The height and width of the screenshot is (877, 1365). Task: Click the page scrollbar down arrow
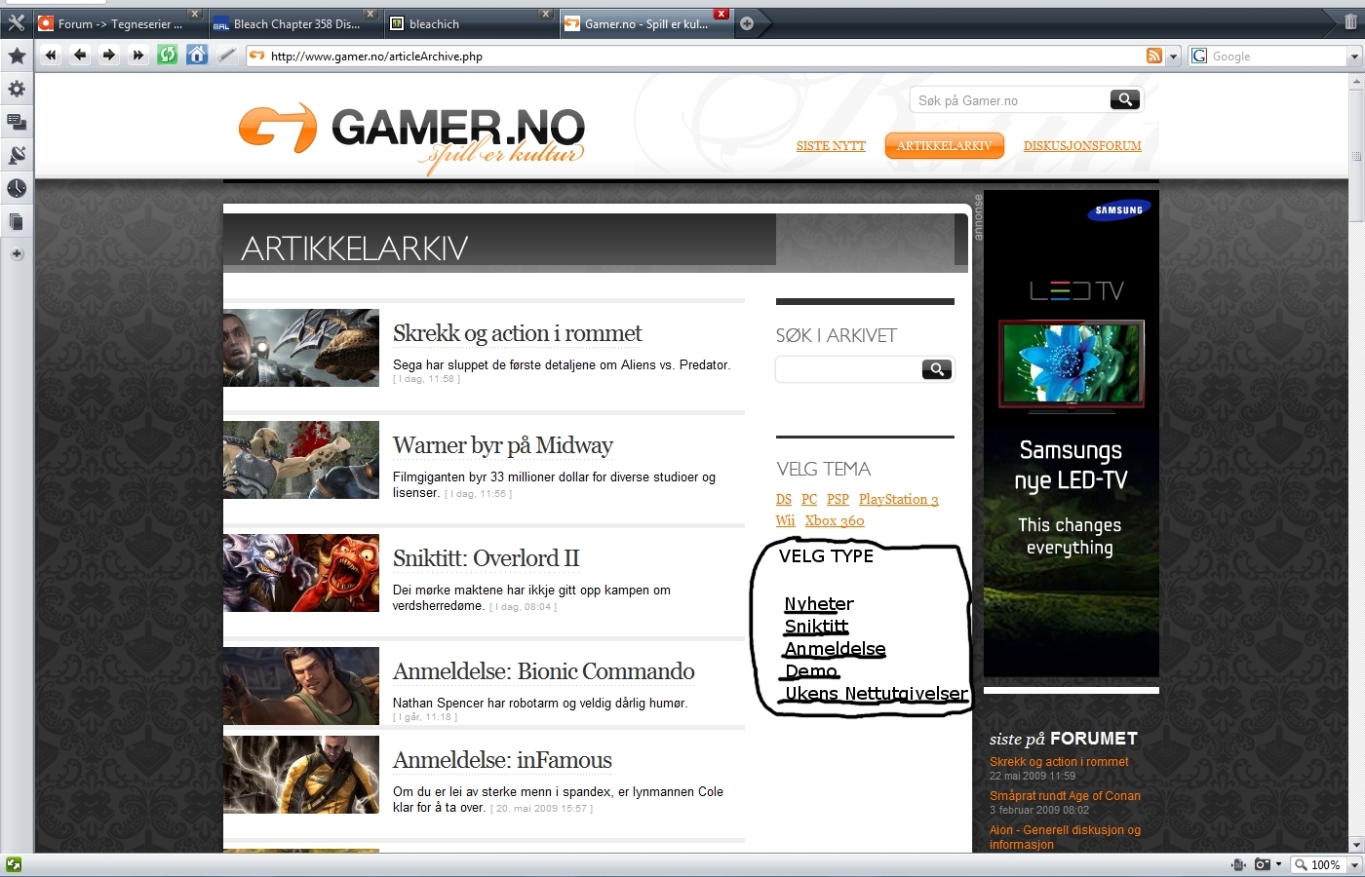point(1356,845)
